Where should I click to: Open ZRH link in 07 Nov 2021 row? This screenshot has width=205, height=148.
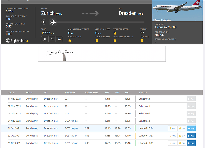pos(36,106)
